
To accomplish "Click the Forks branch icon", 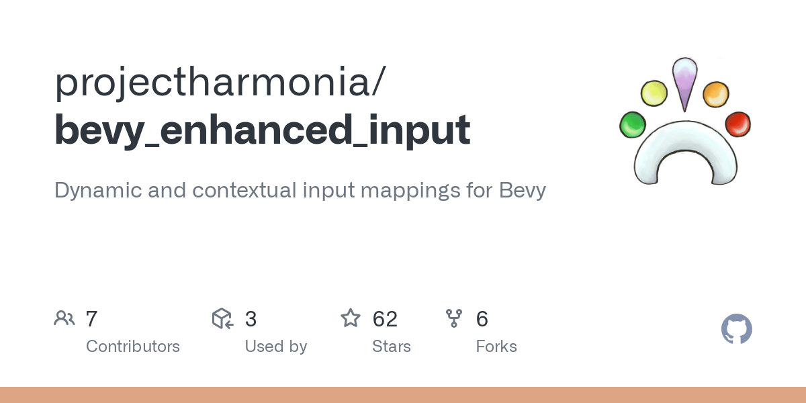I will coord(454,318).
